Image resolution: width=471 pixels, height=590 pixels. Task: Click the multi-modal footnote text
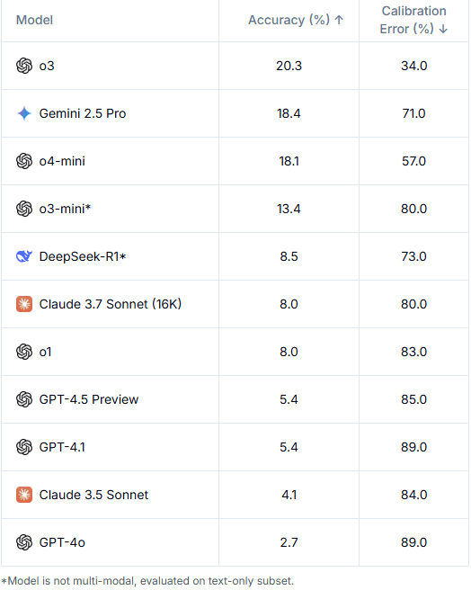coord(147,581)
